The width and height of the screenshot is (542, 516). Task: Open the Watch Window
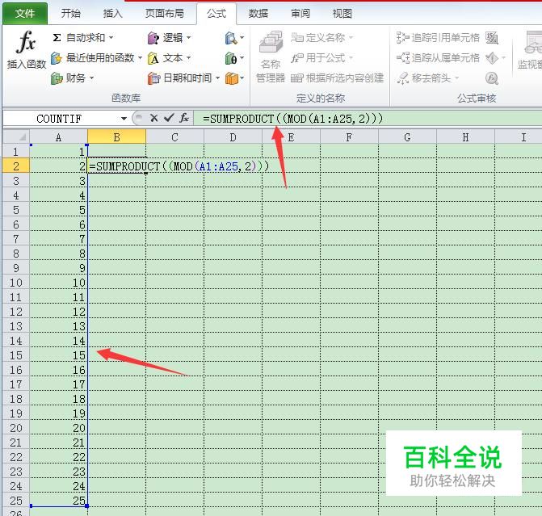point(530,50)
